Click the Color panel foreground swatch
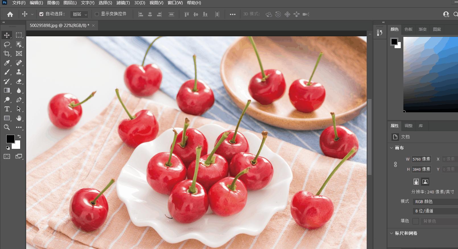This screenshot has width=458, height=249. tap(394, 42)
